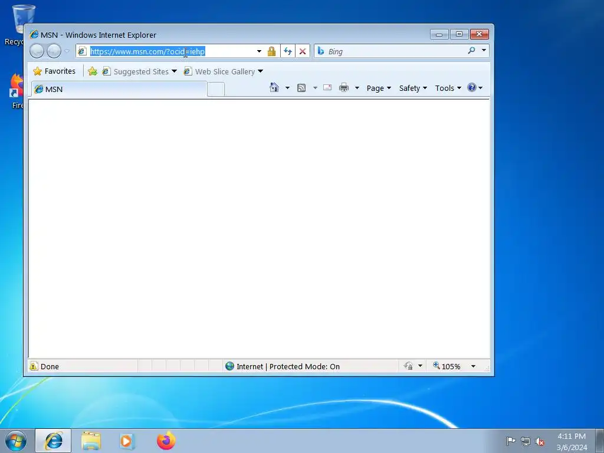The height and width of the screenshot is (453, 604).
Task: Open Suggested Sites link
Action: click(139, 71)
